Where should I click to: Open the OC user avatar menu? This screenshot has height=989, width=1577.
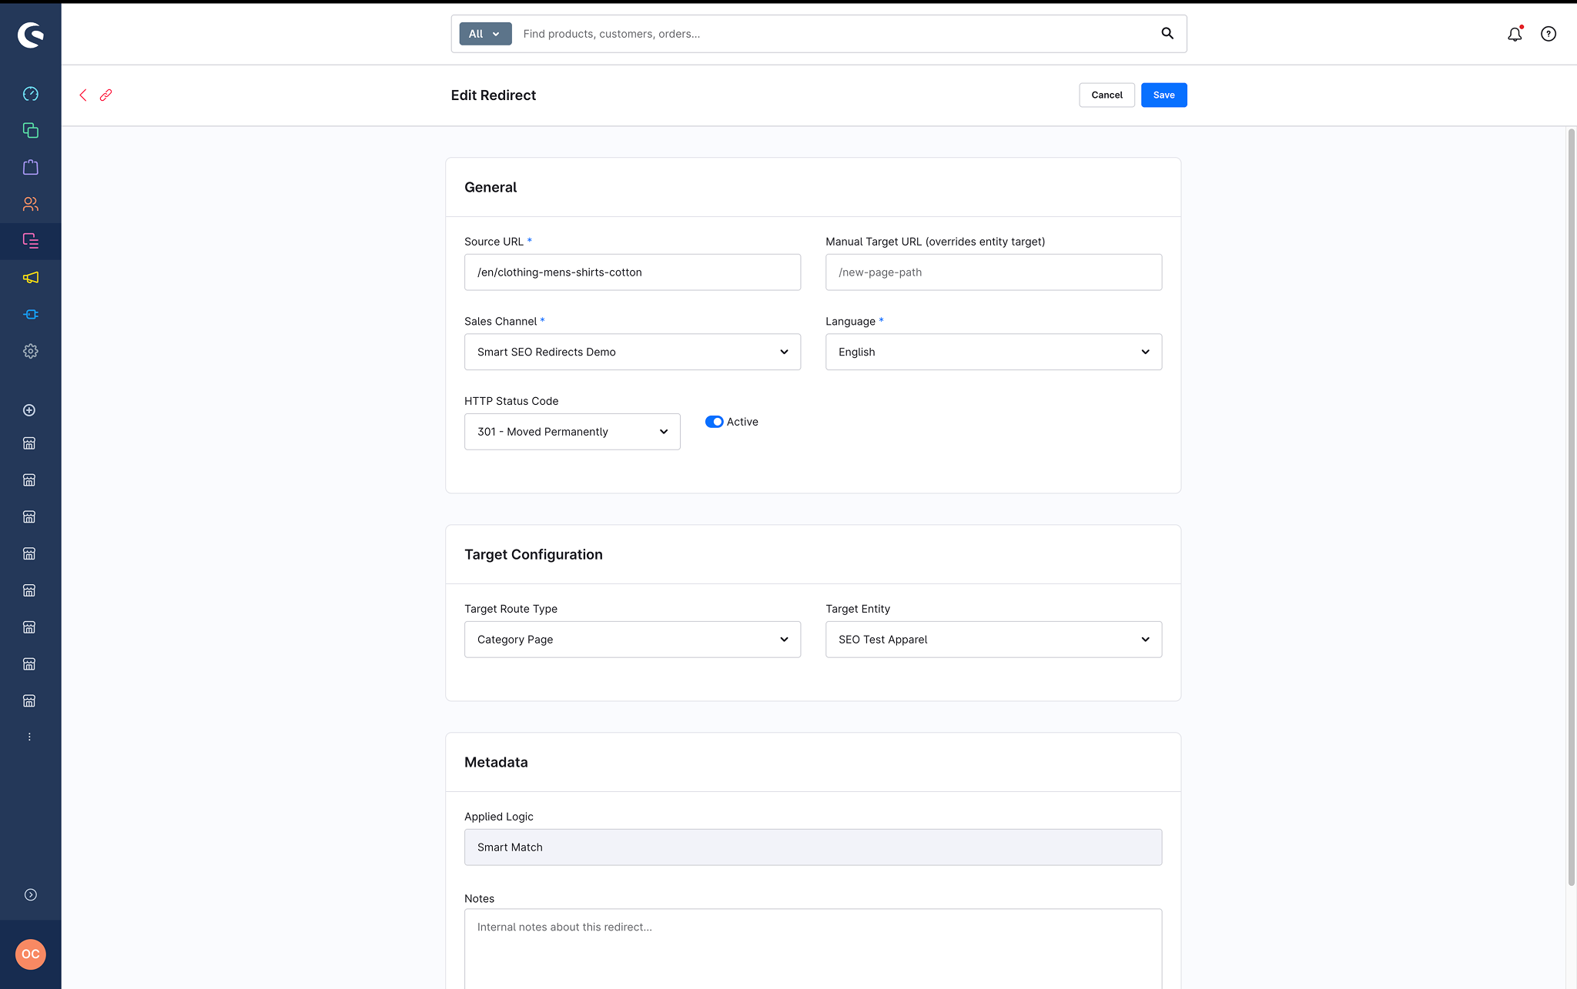[31, 954]
